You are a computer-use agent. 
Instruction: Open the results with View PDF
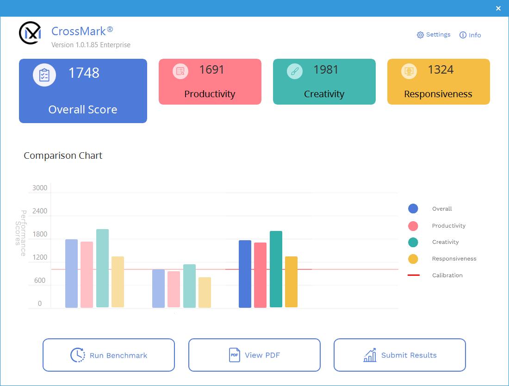pos(254,355)
